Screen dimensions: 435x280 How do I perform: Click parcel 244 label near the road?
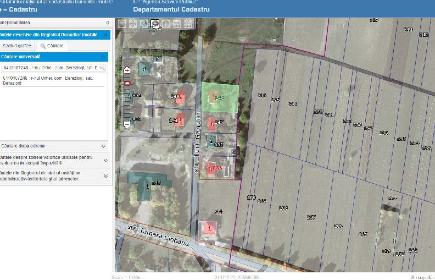[x=218, y=212]
